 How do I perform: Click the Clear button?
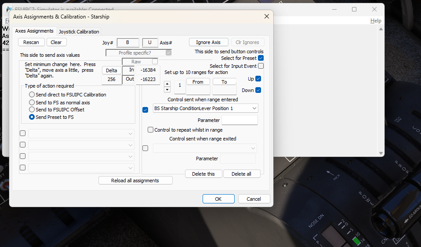pyautogui.click(x=56, y=42)
